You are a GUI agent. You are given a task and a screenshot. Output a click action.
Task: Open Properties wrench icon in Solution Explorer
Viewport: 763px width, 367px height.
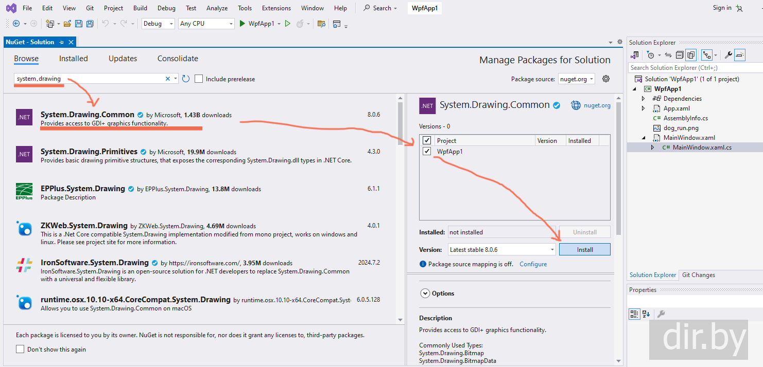pyautogui.click(x=728, y=55)
